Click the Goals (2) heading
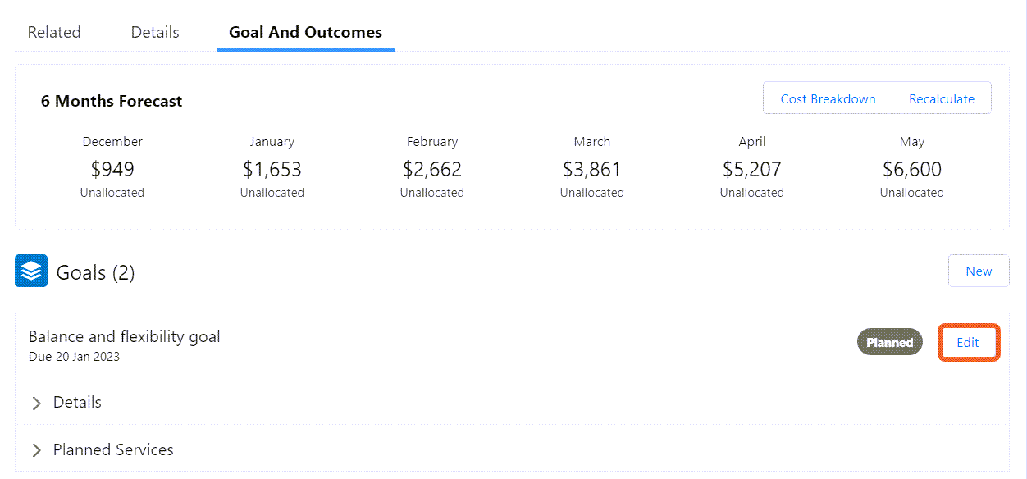The width and height of the screenshot is (1027, 479). tap(95, 272)
